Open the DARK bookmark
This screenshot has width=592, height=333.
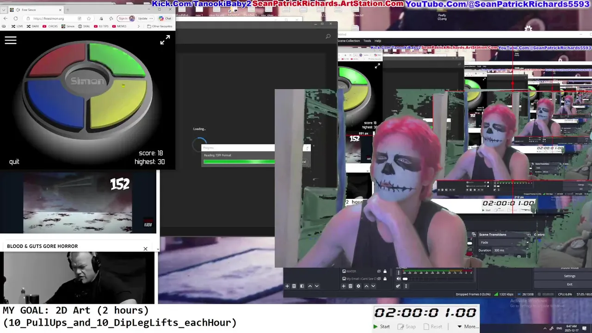coord(33,26)
